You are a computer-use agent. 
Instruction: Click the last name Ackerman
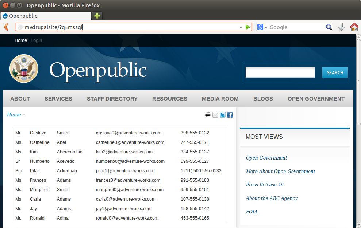point(67,171)
